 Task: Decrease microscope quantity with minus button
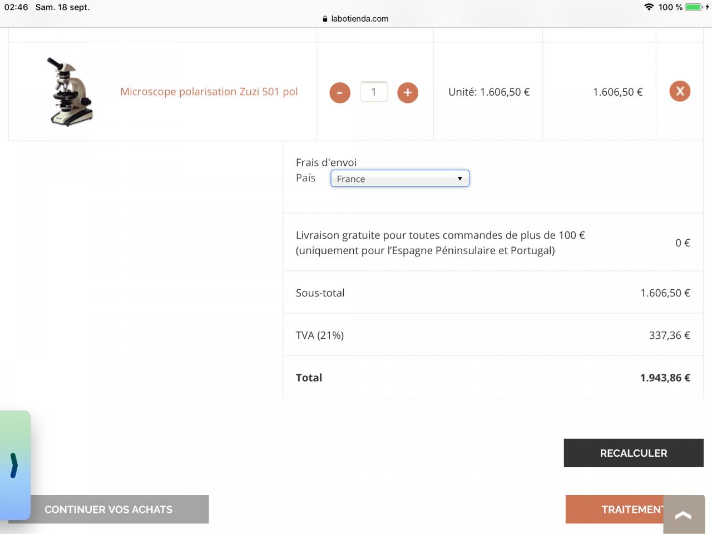[340, 92]
